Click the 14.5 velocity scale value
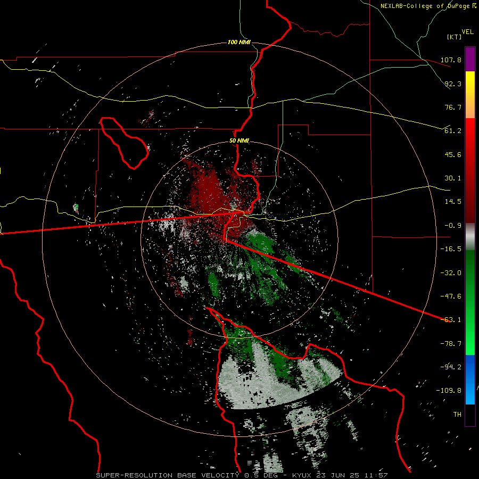The width and height of the screenshot is (479, 479). pyautogui.click(x=453, y=202)
